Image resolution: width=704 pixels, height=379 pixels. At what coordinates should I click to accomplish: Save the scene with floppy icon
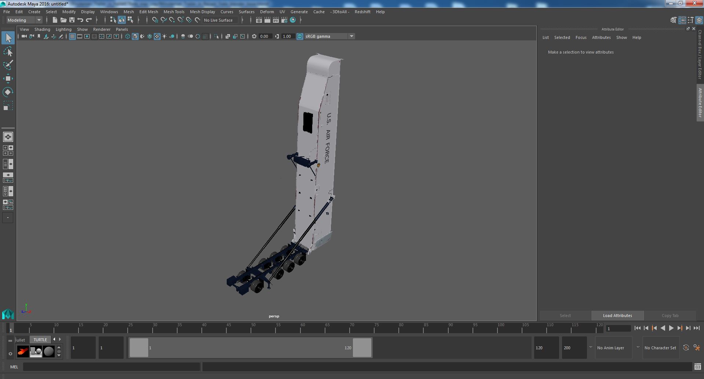point(72,20)
